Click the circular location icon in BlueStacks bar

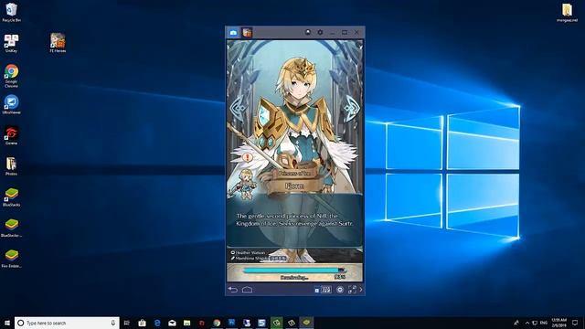point(340,290)
